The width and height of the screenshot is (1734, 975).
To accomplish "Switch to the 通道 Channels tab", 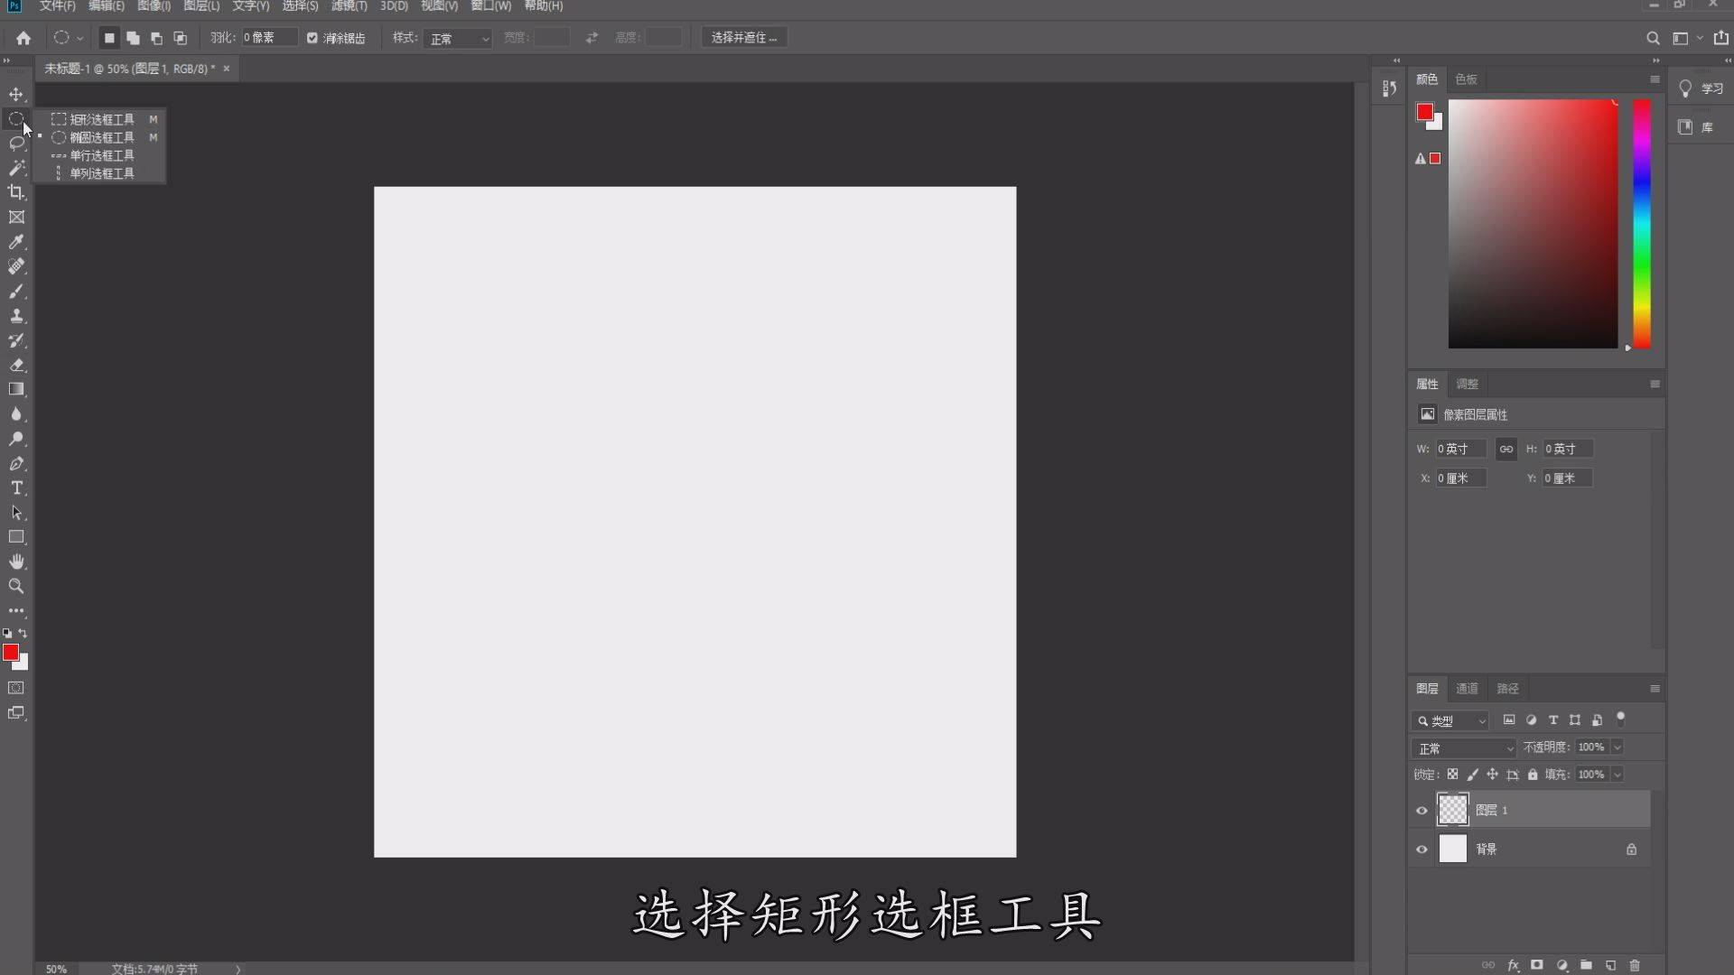I will click(1467, 688).
